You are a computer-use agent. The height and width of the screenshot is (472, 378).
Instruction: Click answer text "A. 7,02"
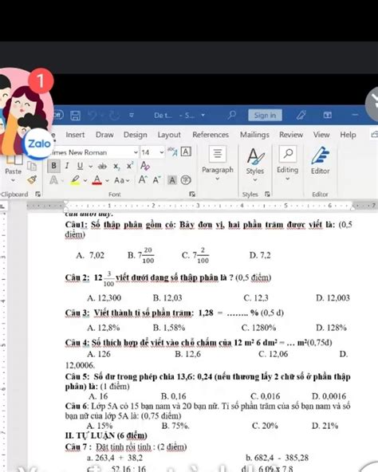click(x=90, y=255)
